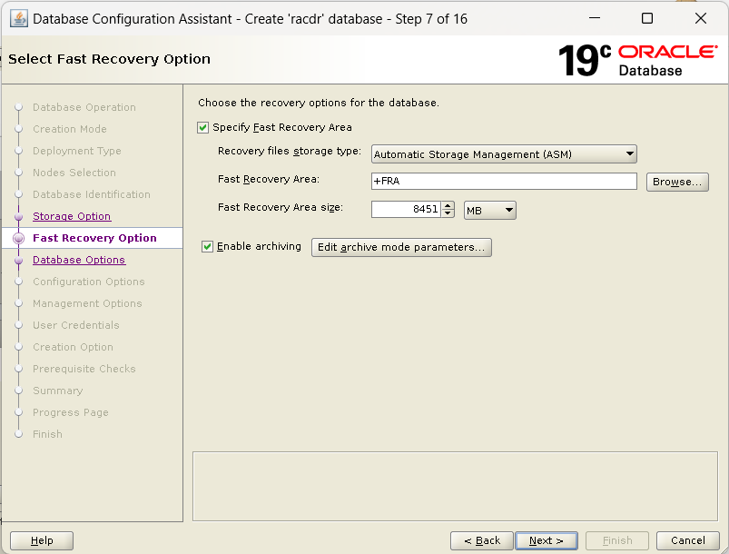
Task: Maximize the Database Configuration Assistant window
Action: [647, 18]
